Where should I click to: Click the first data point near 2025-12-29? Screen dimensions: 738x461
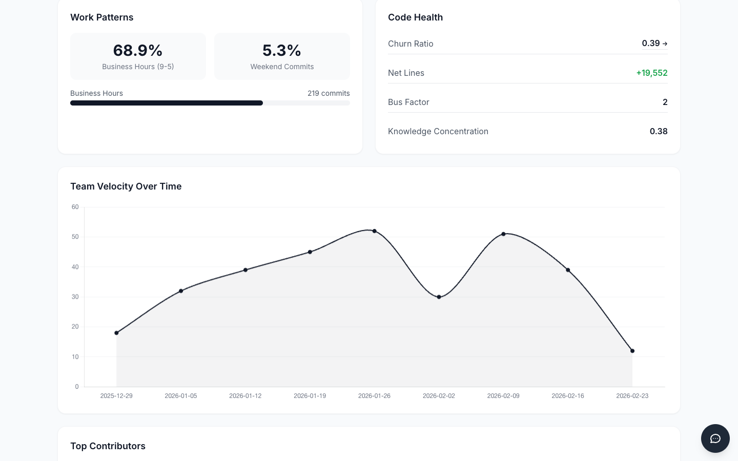click(x=116, y=332)
